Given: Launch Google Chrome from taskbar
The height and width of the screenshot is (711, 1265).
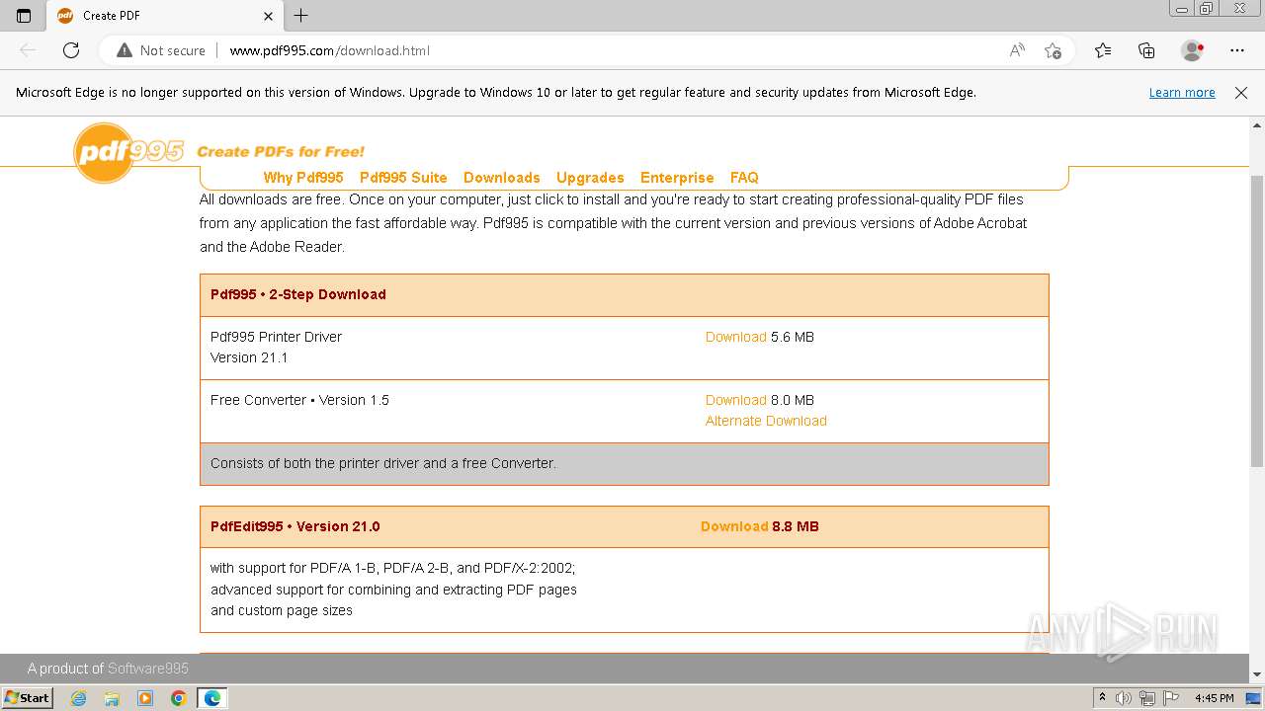Looking at the screenshot, I should pyautogui.click(x=179, y=698).
